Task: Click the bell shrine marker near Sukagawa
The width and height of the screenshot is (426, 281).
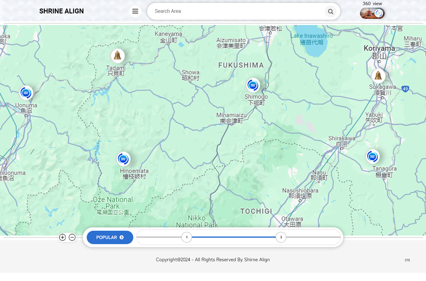Action: [378, 75]
